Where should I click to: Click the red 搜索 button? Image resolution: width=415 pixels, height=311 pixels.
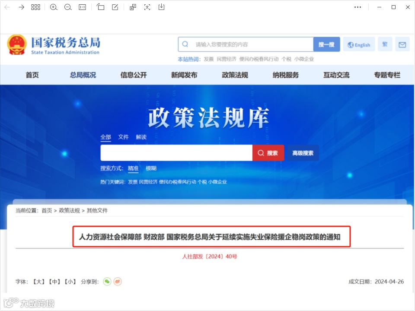(x=268, y=153)
